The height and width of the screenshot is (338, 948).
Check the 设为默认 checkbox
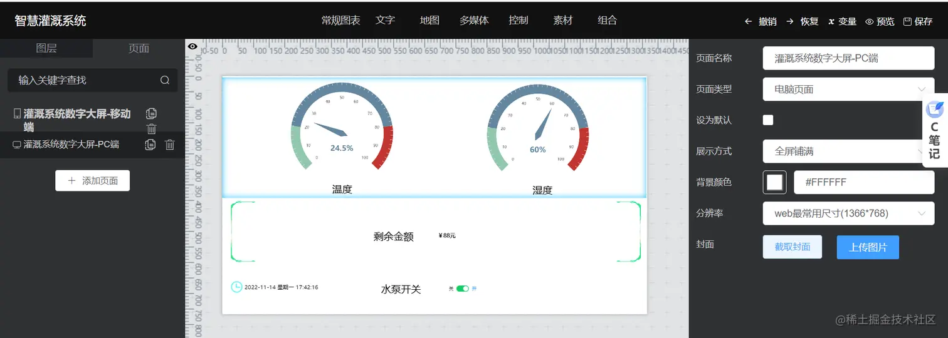(x=768, y=120)
